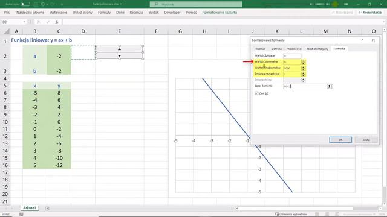Select row 10 header
Screen dimensions: 387x217
(5, 122)
